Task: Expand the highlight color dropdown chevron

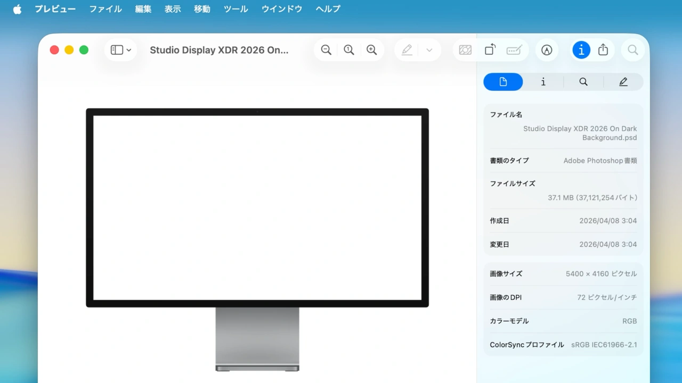Action: click(x=429, y=49)
